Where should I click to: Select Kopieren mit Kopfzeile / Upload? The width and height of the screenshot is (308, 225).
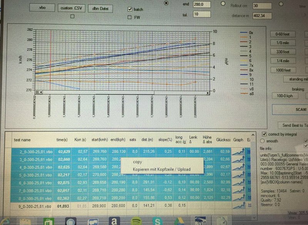(161, 169)
